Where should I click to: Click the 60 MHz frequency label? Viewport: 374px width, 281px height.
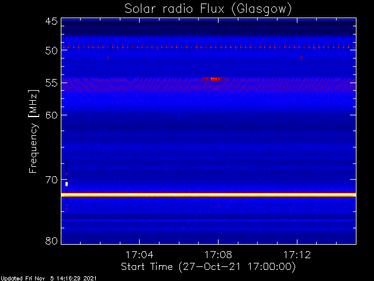51,115
